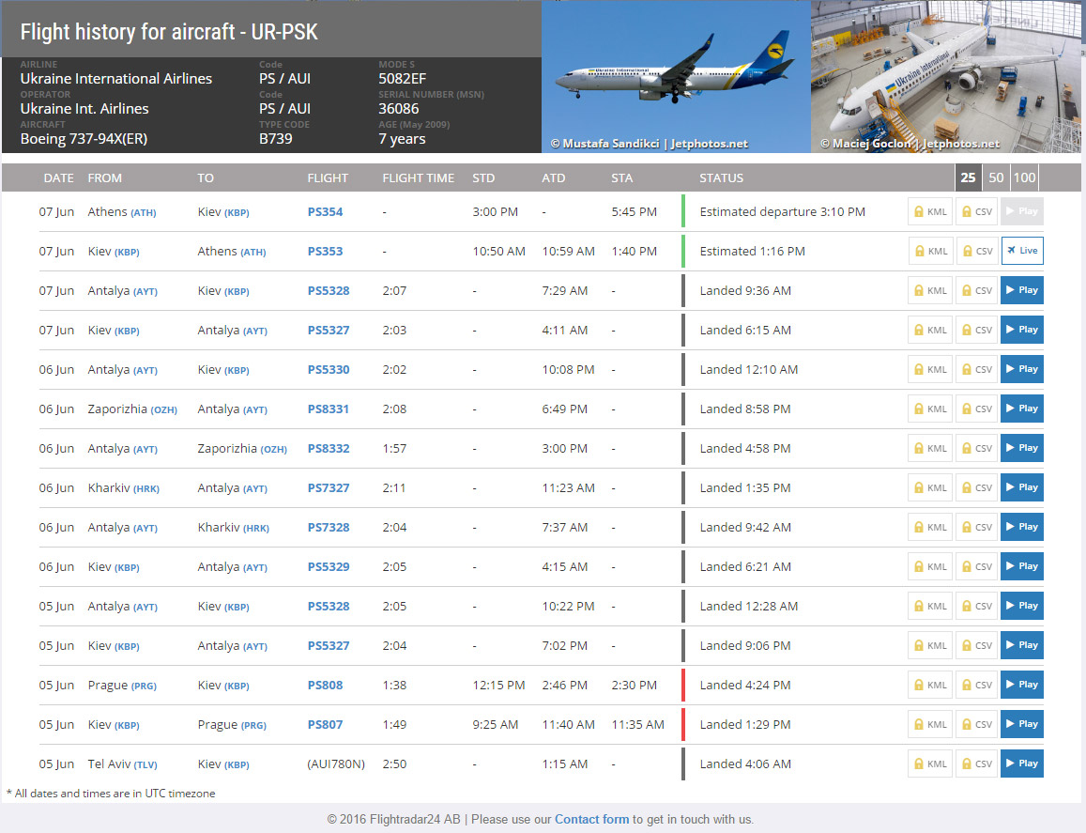Play the PS808 flight replay
Viewport: 1086px width, 833px height.
pyautogui.click(x=1021, y=685)
